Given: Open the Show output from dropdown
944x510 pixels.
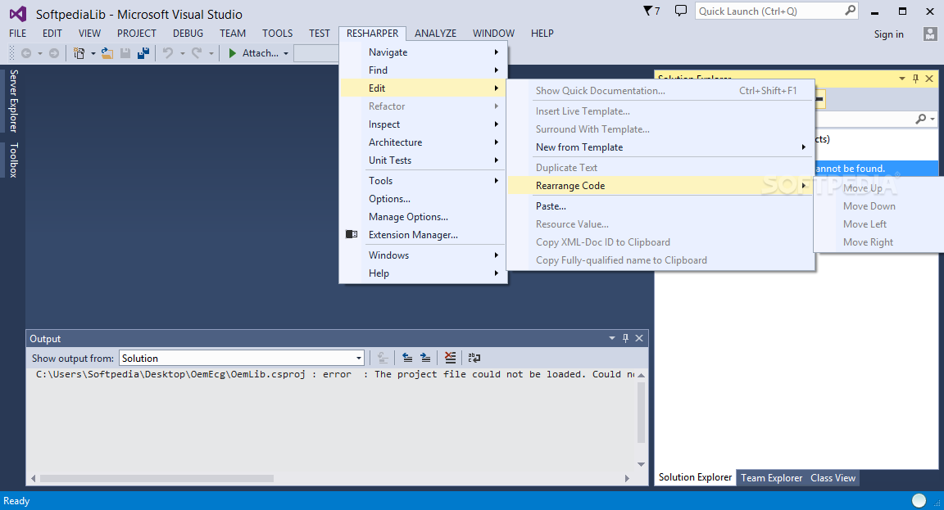Looking at the screenshot, I should 242,359.
